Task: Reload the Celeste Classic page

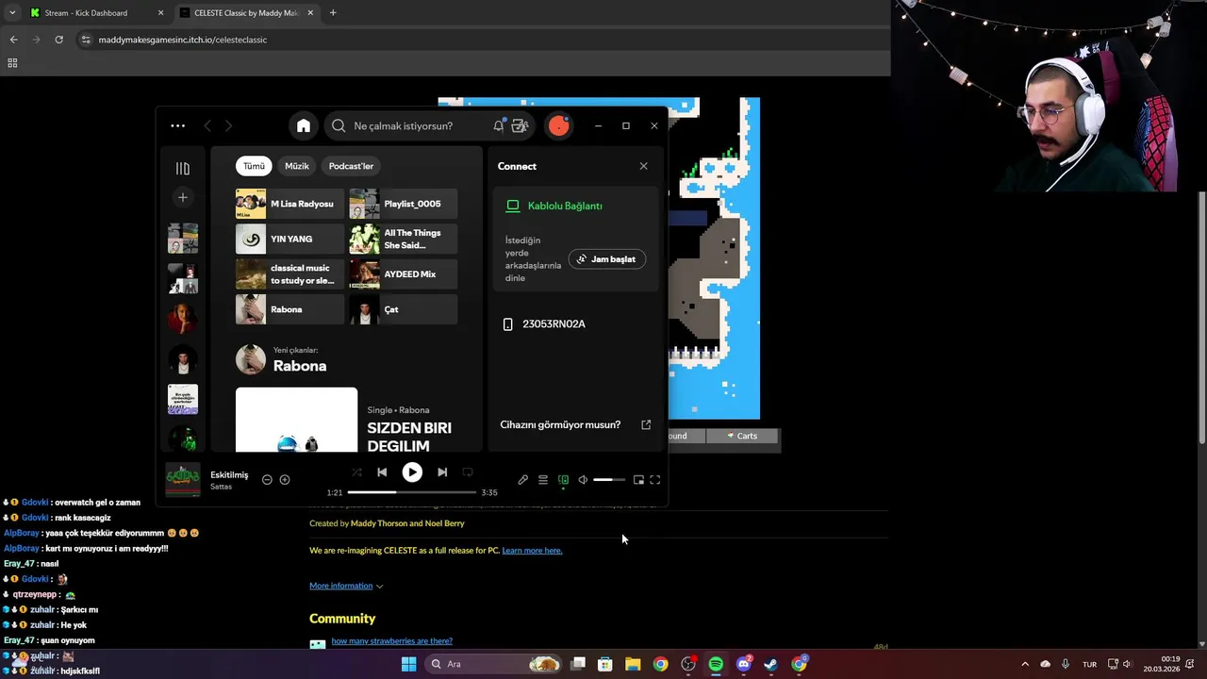Action: [x=58, y=40]
